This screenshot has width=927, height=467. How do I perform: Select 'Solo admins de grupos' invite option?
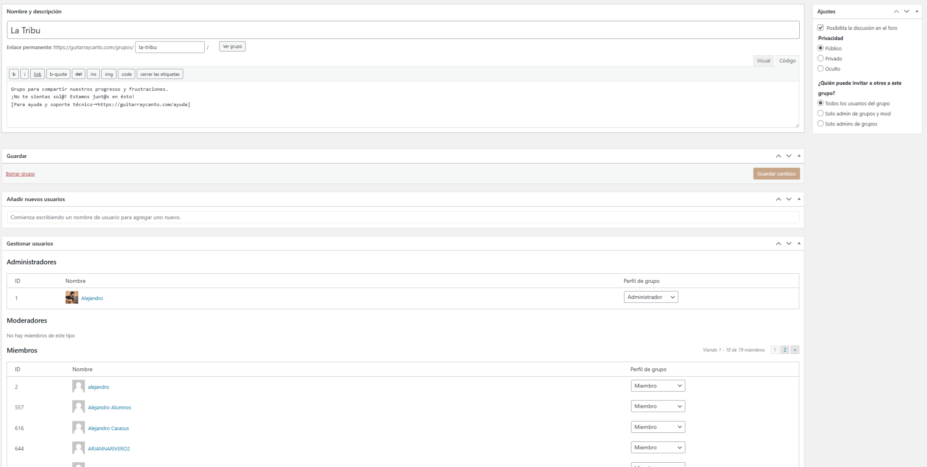pos(821,124)
